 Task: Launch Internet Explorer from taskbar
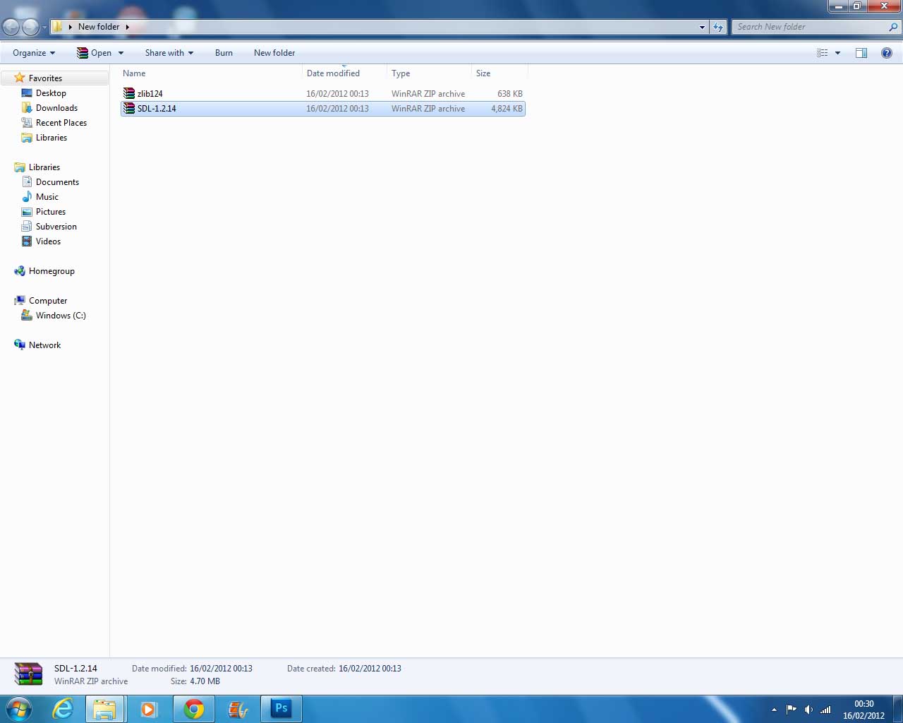[x=63, y=709]
